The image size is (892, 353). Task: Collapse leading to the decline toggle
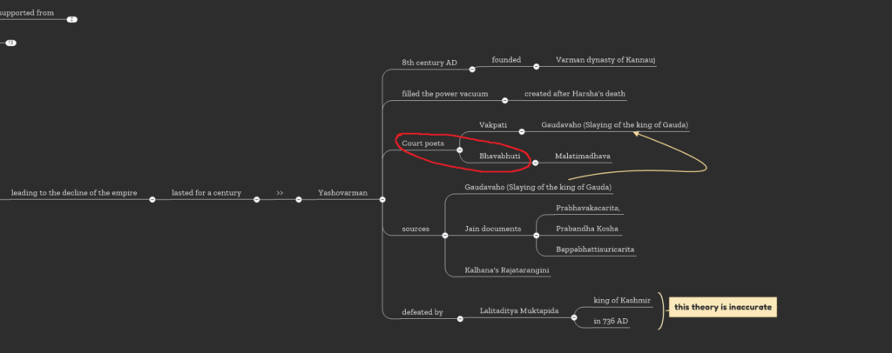tap(152, 200)
